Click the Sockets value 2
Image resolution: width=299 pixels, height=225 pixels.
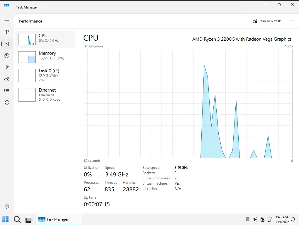pyautogui.click(x=176, y=173)
